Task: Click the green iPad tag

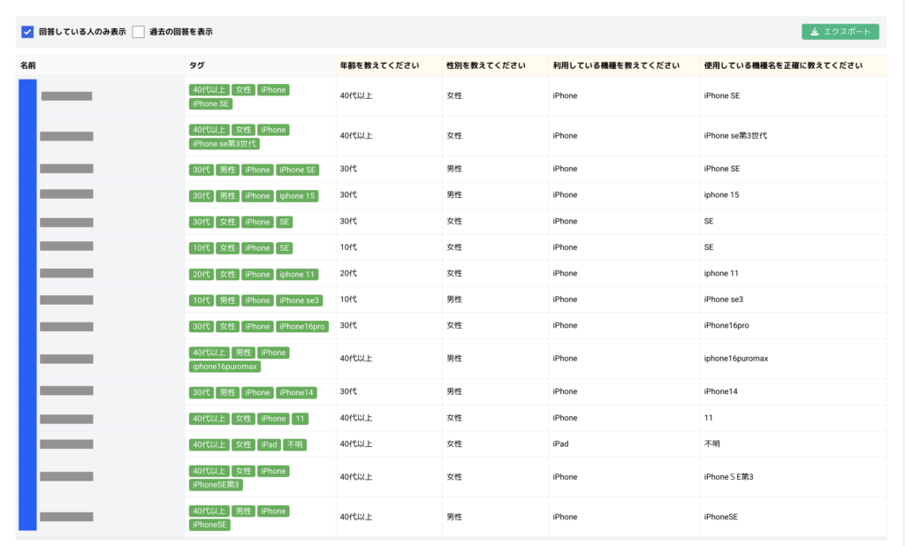Action: pos(268,444)
